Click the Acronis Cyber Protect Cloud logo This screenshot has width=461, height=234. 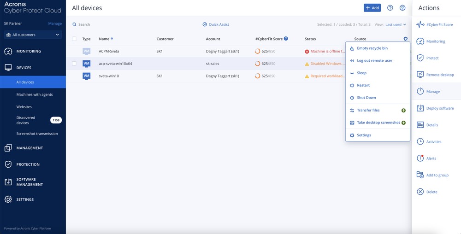coord(33,8)
